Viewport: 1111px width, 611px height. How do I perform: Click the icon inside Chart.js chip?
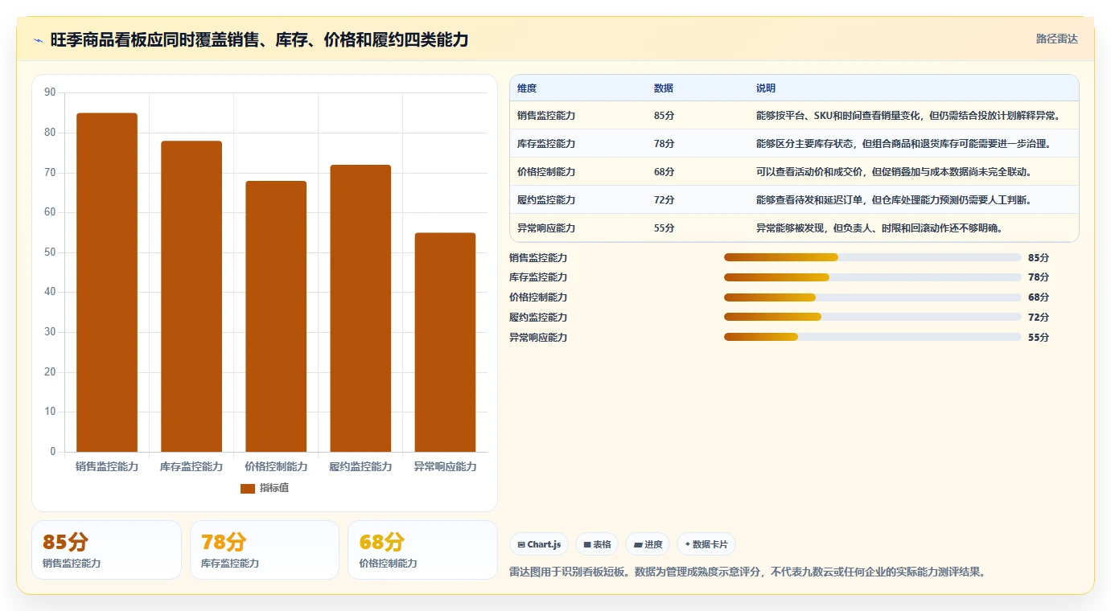tap(521, 545)
